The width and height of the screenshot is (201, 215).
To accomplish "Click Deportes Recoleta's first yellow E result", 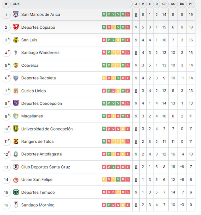I will pos(104,78).
